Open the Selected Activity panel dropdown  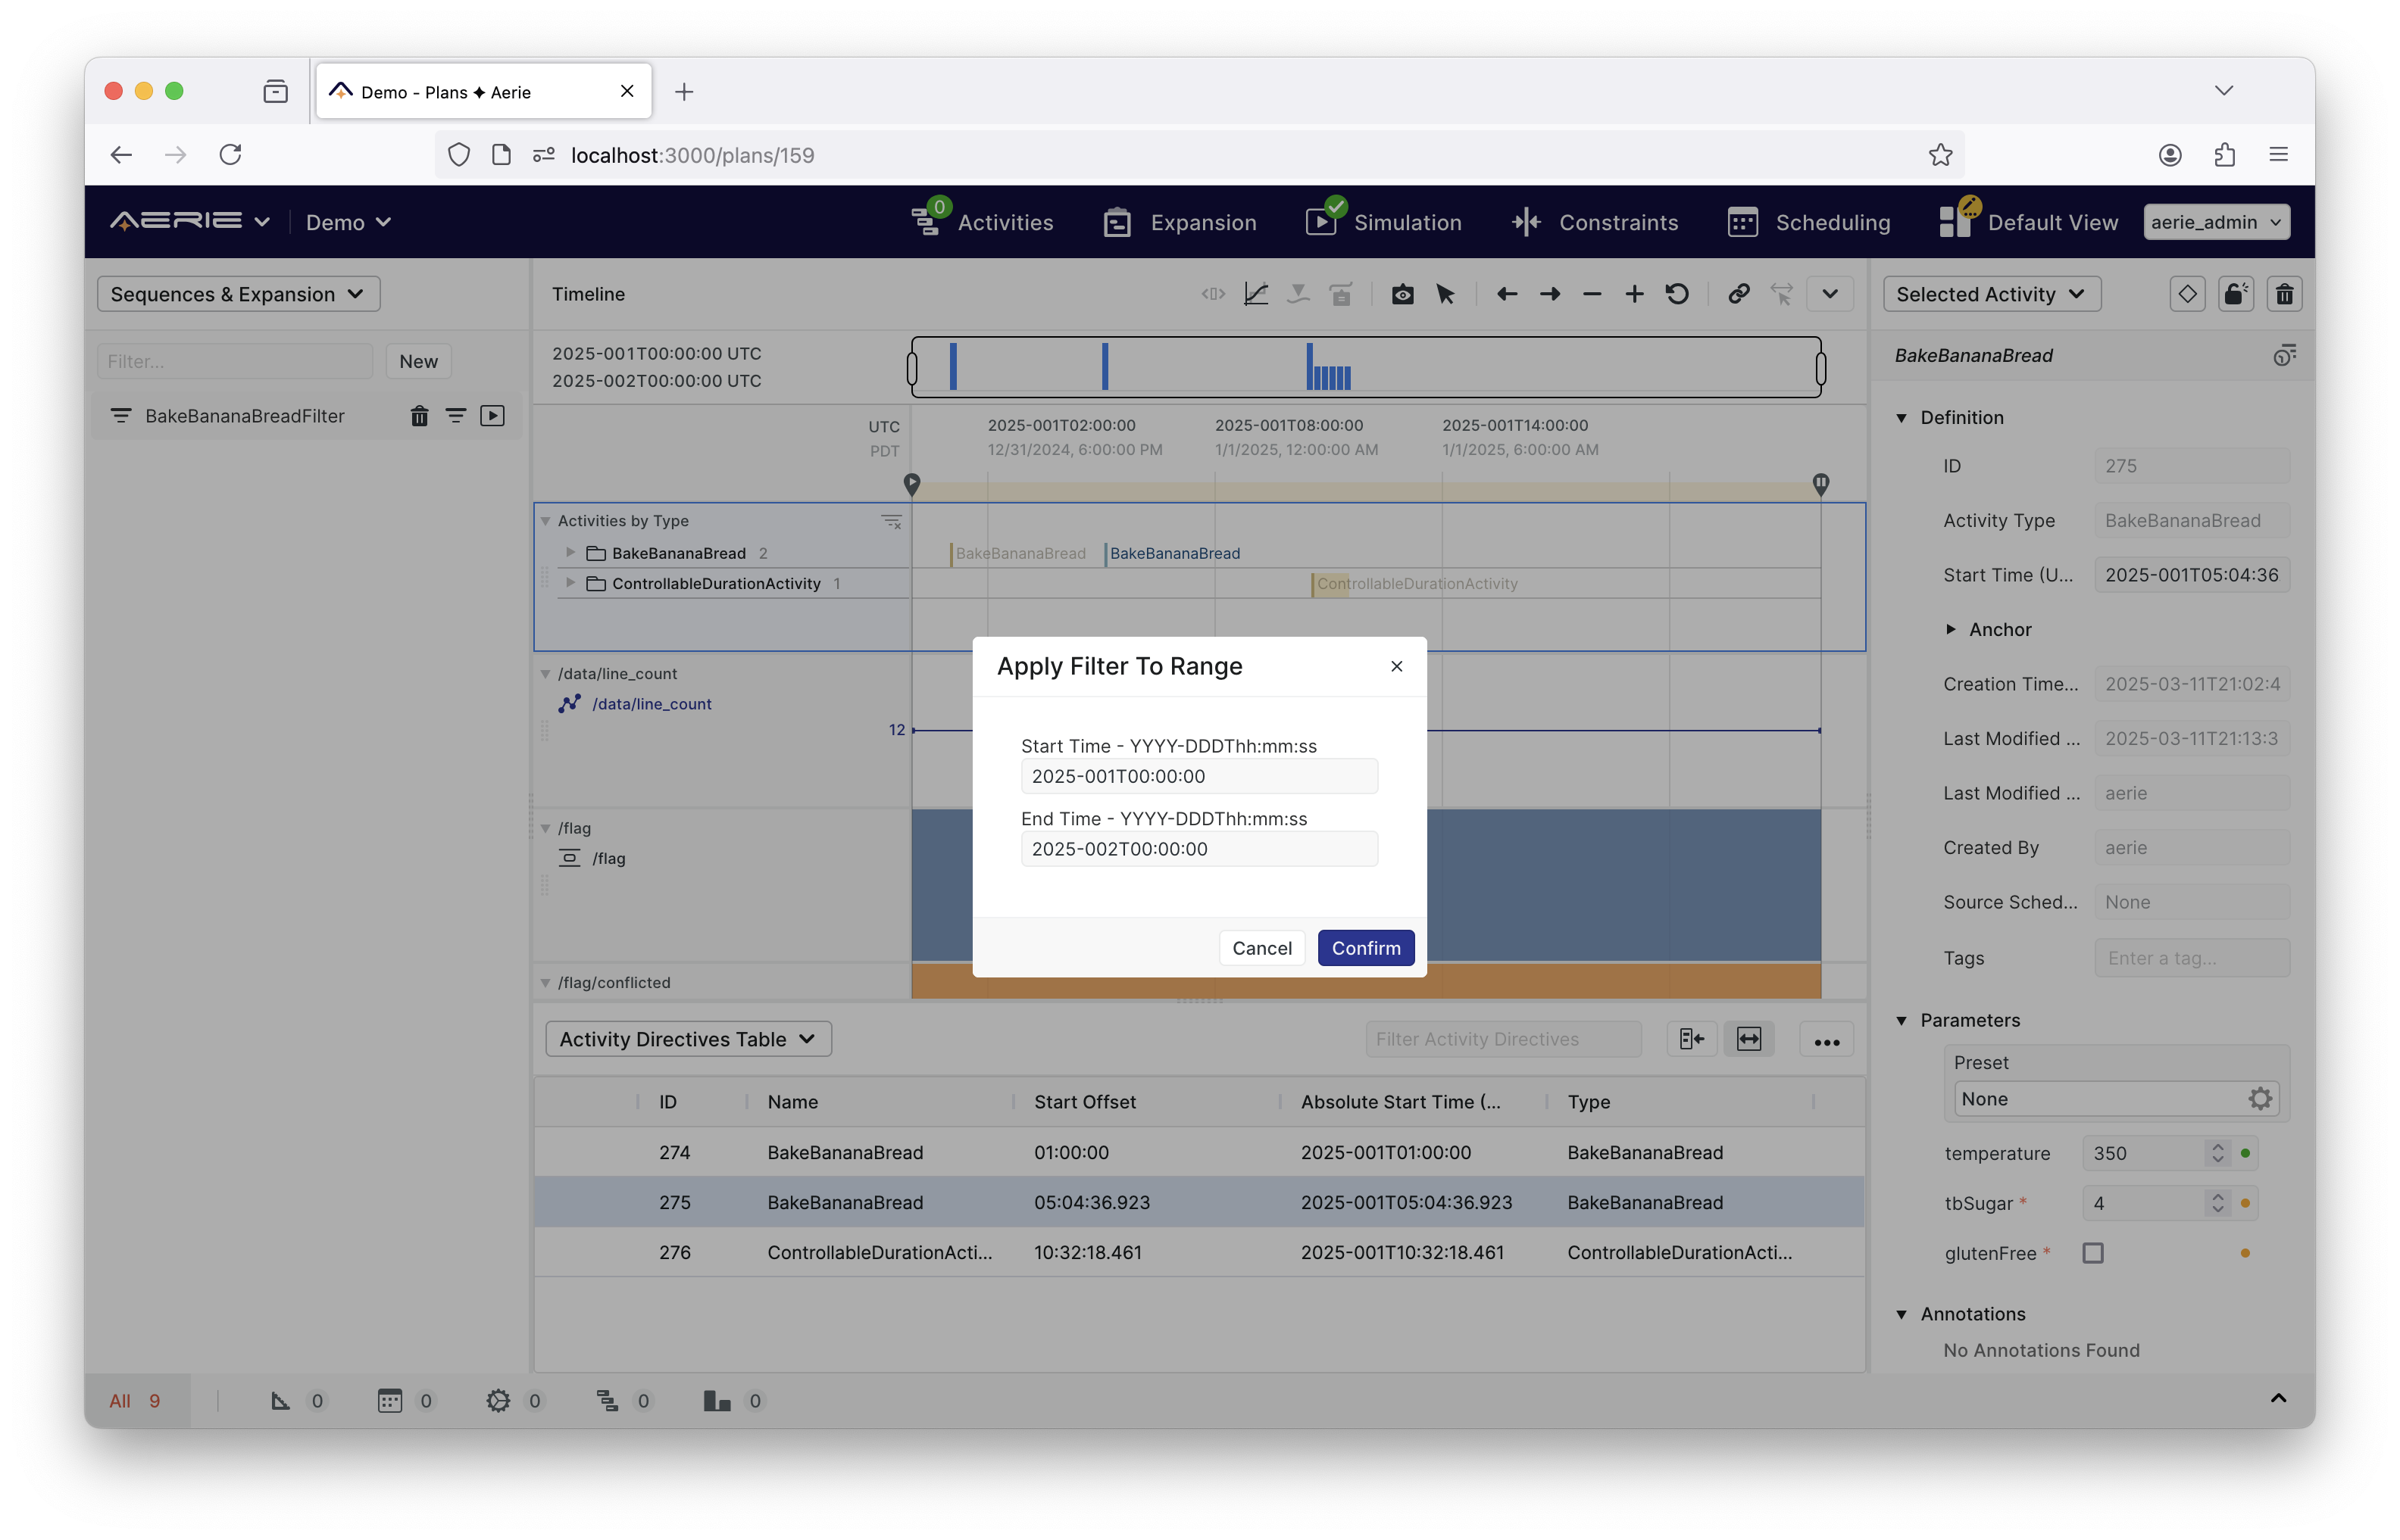[x=1991, y=293]
